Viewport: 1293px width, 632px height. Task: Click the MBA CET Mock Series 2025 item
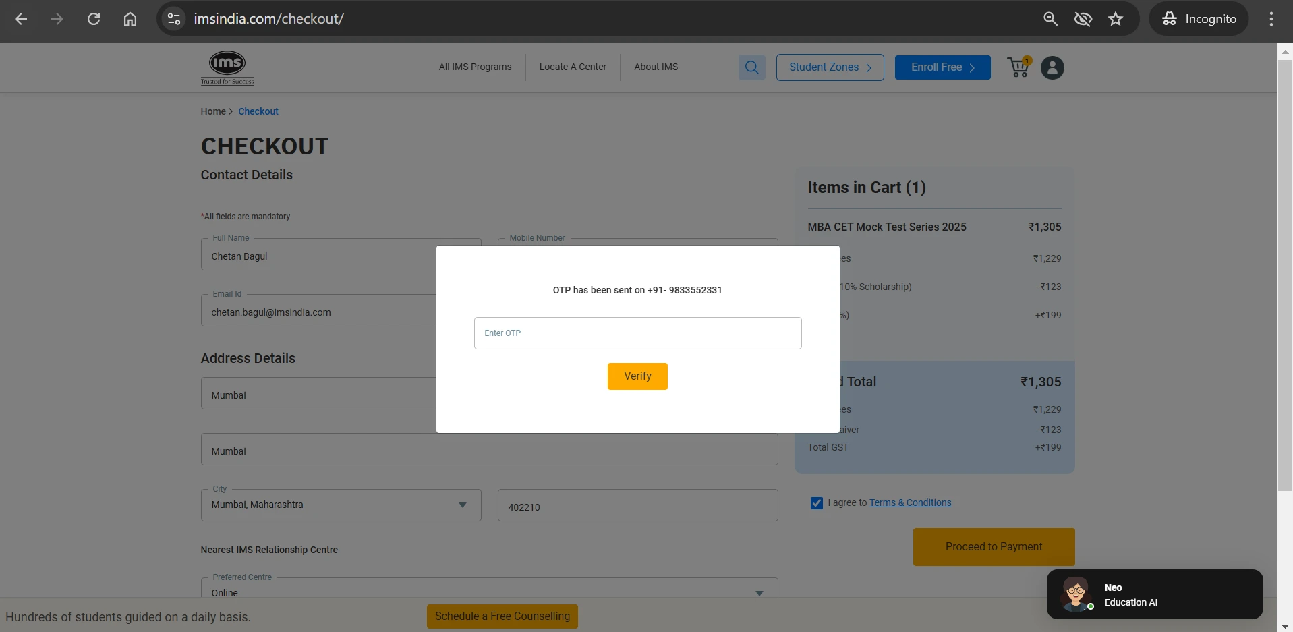(887, 227)
